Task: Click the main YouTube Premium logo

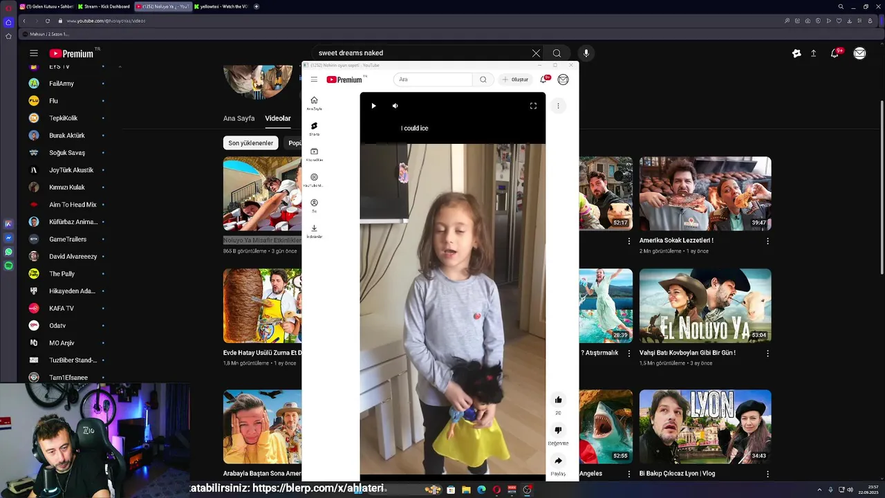Action: 72,53
